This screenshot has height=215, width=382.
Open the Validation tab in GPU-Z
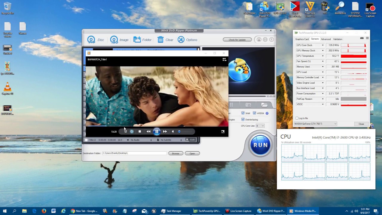point(338,39)
